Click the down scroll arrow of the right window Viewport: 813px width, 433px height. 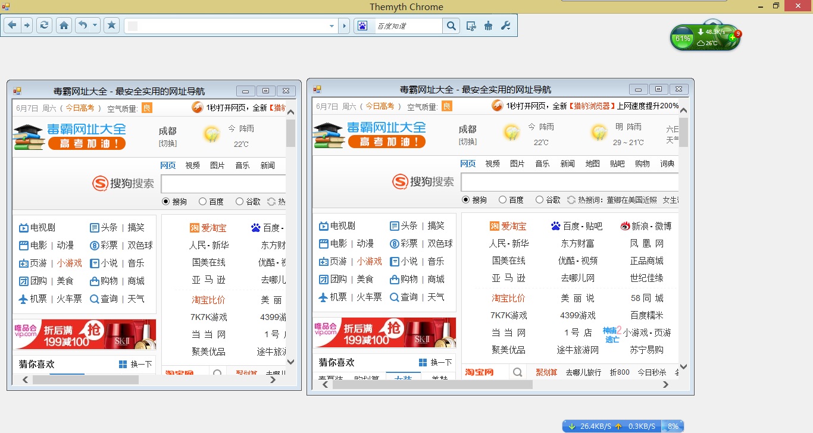point(683,366)
